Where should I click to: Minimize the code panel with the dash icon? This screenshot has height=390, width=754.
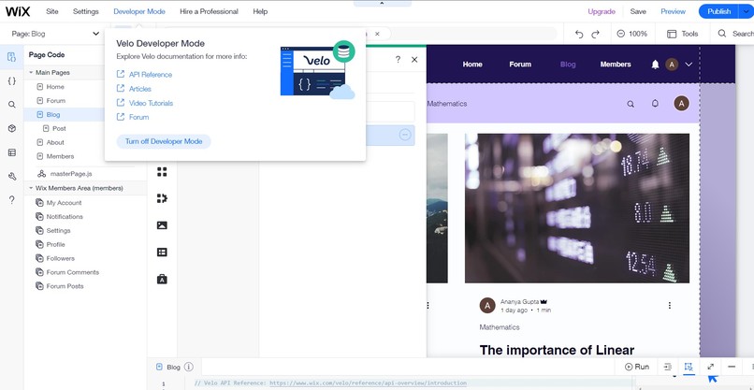pyautogui.click(x=732, y=367)
